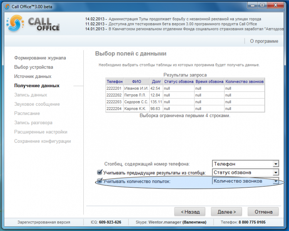Select 'Источник данных' step
The image size is (289, 231).
[33, 76]
